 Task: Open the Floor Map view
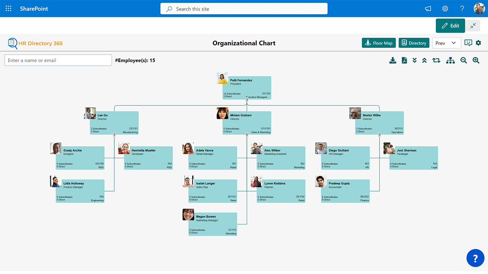coord(379,43)
